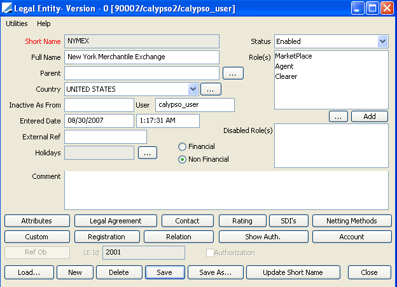The image size is (397, 287).
Task: Open Legal Agreement button
Action: click(x=115, y=221)
